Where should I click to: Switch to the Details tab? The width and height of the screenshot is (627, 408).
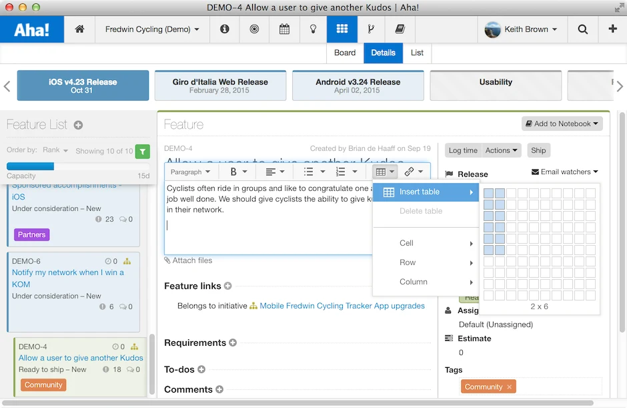click(383, 53)
